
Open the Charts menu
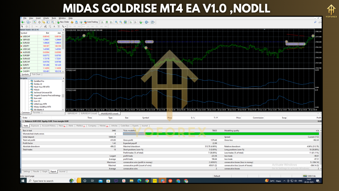pyautogui.click(x=46, y=18)
